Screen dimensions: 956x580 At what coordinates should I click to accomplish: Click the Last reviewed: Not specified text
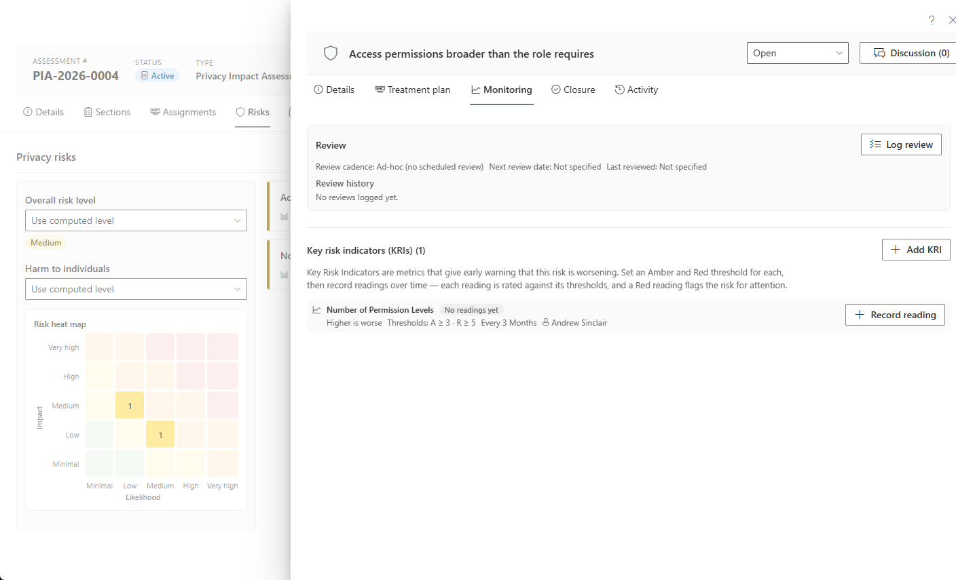[657, 167]
